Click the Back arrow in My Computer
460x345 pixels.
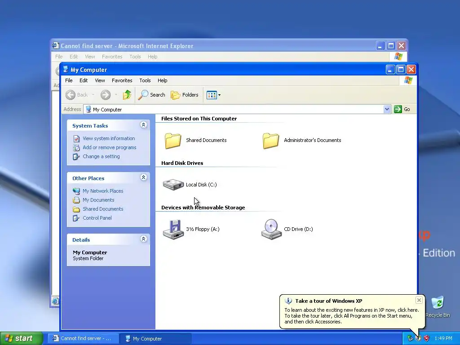point(71,95)
